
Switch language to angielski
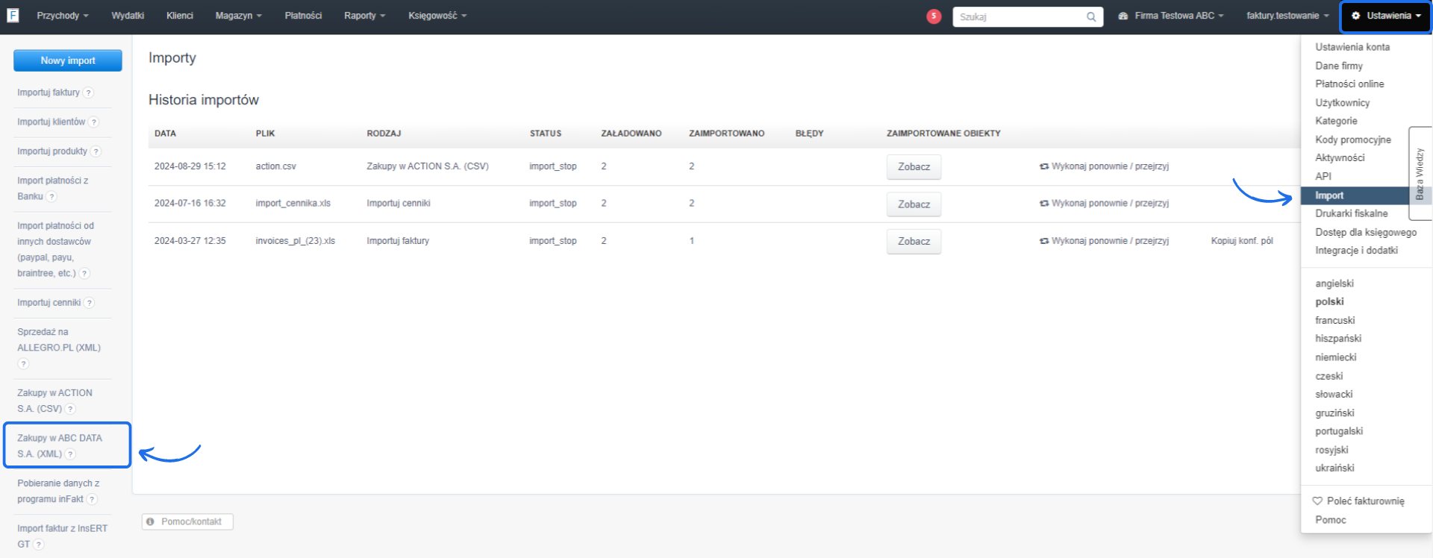tap(1334, 283)
